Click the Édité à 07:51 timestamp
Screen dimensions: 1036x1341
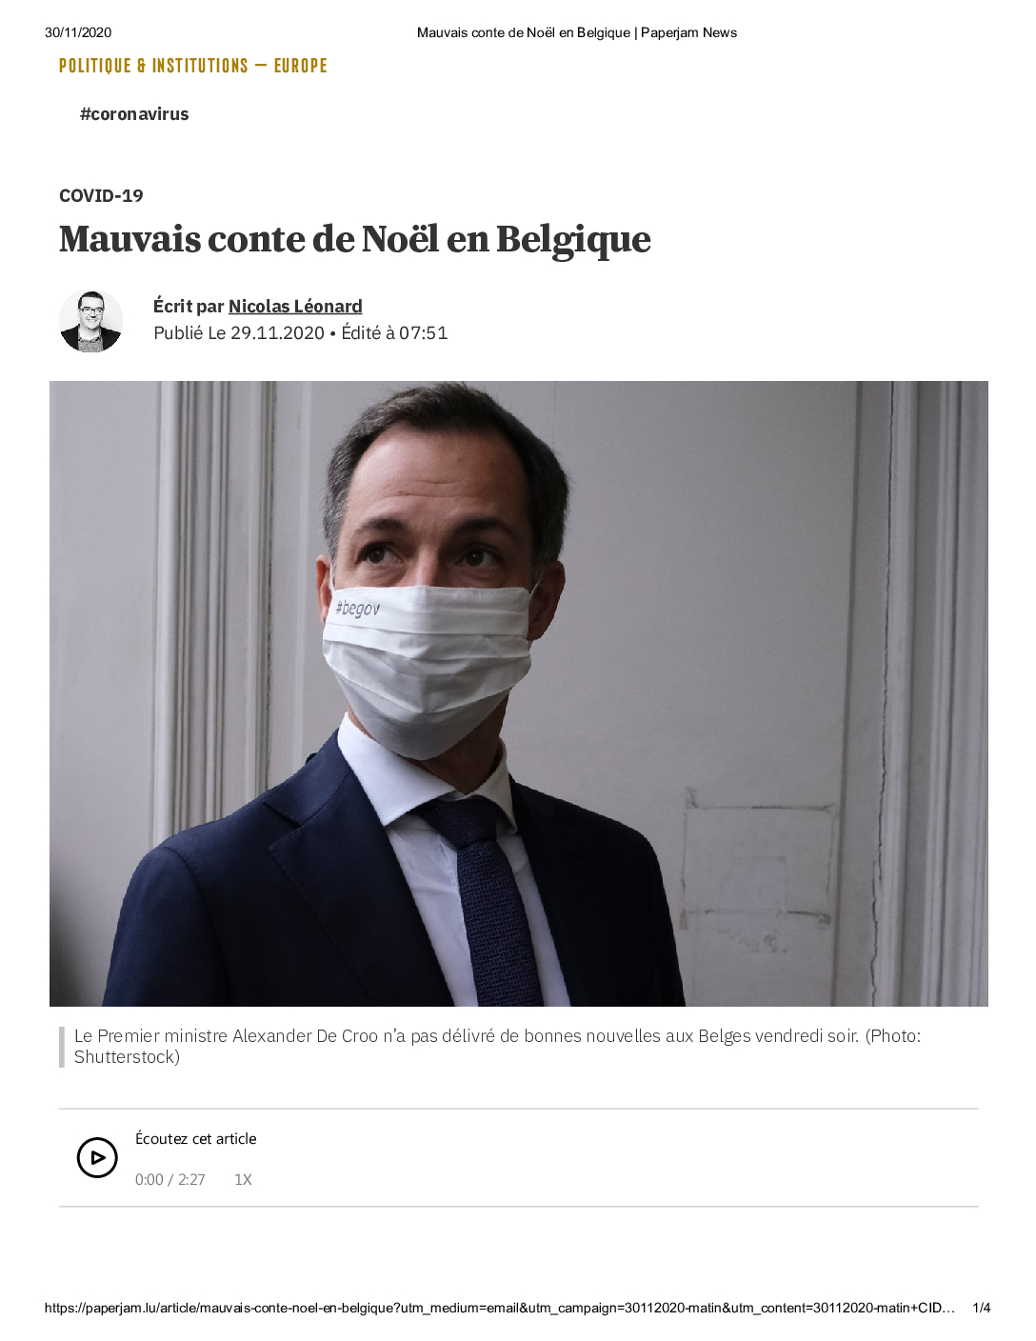tap(394, 333)
